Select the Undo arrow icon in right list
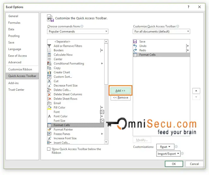This screenshot has height=175, width=209. click(135, 46)
